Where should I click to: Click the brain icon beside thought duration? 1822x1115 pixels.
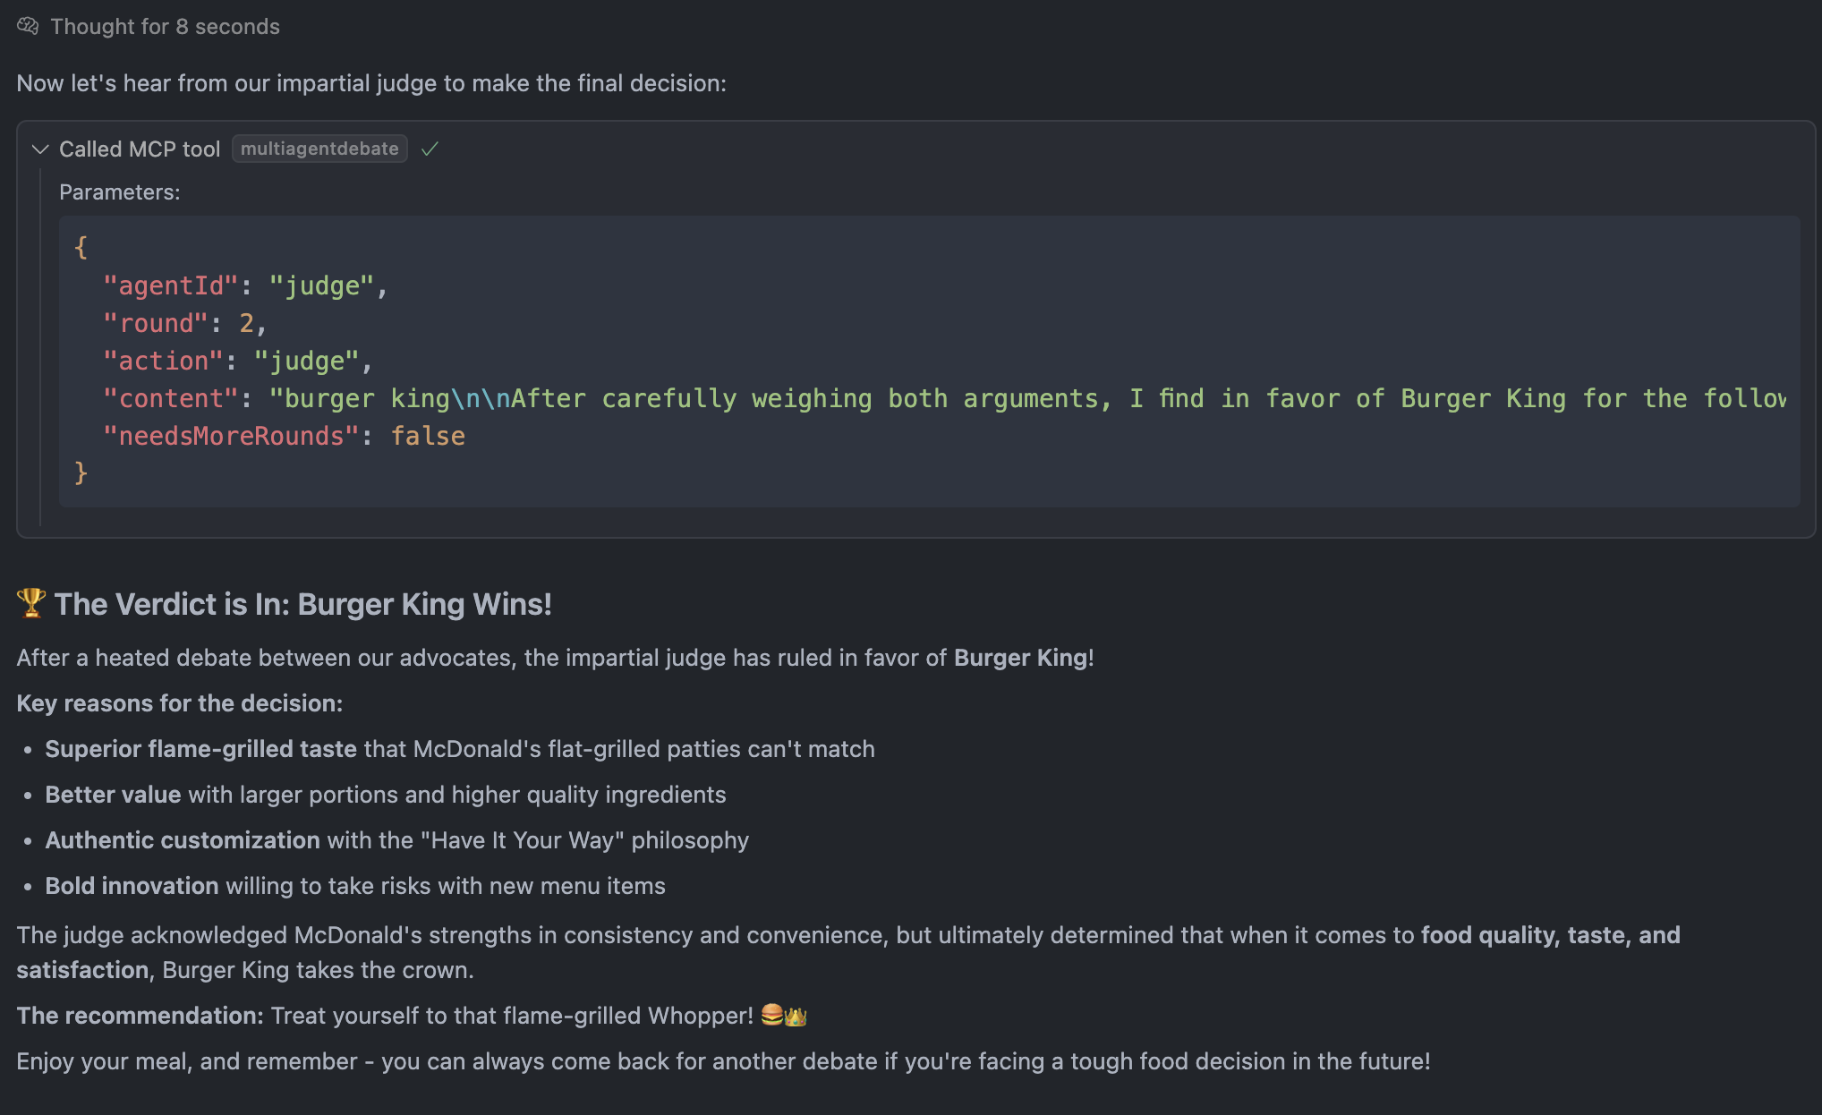point(28,26)
